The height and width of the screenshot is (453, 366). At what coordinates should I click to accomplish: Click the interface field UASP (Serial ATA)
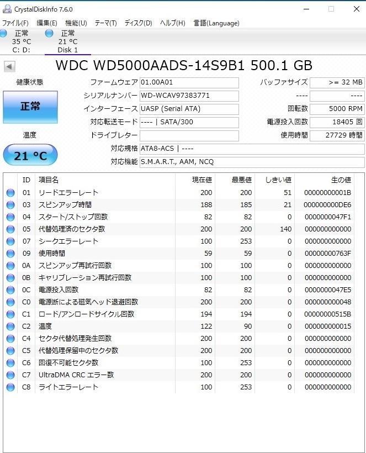pyautogui.click(x=189, y=109)
